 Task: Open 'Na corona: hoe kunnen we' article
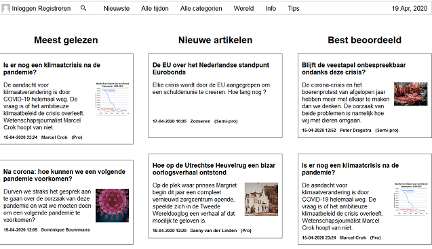click(64, 175)
